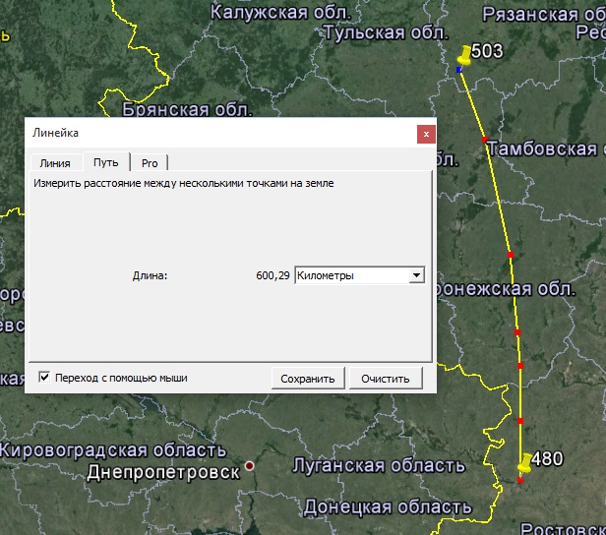This screenshot has height=535, width=606.
Task: Select the red endpoint below pin 480
Action: point(520,480)
